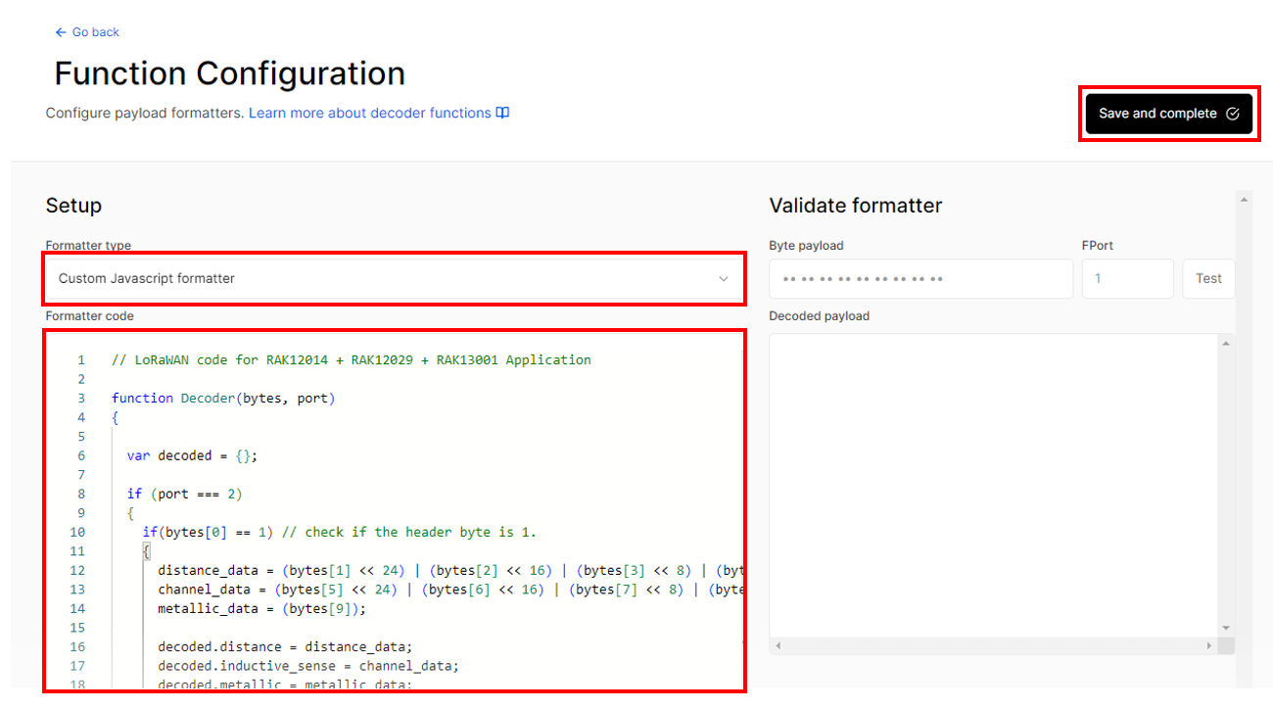Click the Test button
This screenshot has height=710, width=1273.
pos(1208,278)
